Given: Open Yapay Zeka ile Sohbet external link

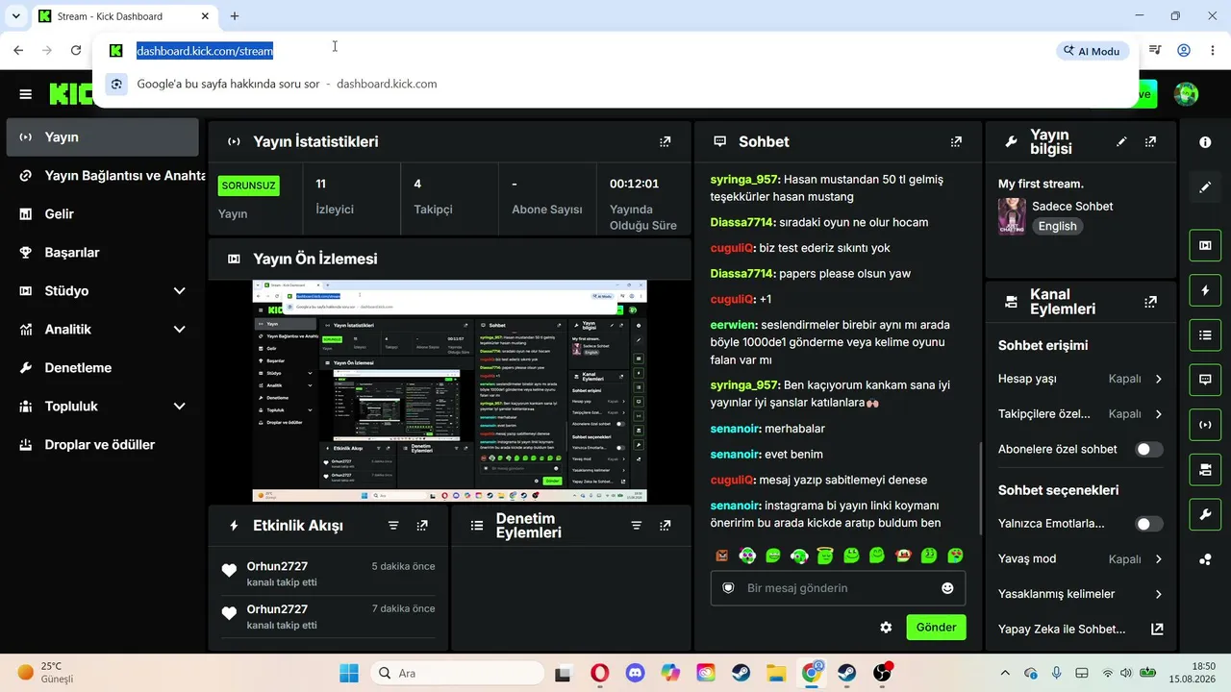Looking at the screenshot, I should (1157, 630).
